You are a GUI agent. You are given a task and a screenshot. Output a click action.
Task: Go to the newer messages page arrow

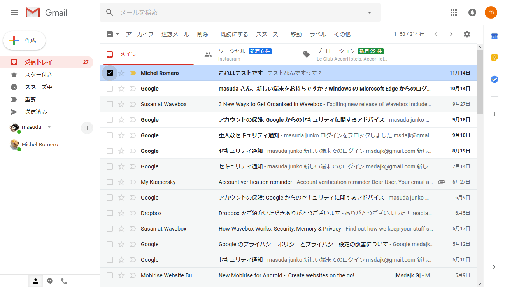[436, 34]
